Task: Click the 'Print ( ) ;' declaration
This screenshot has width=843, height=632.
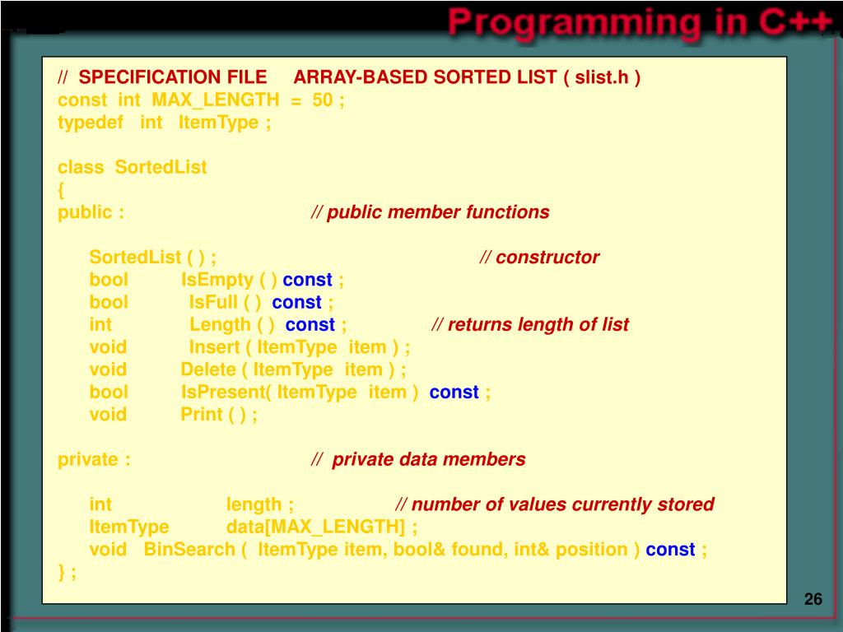Action: 219,415
